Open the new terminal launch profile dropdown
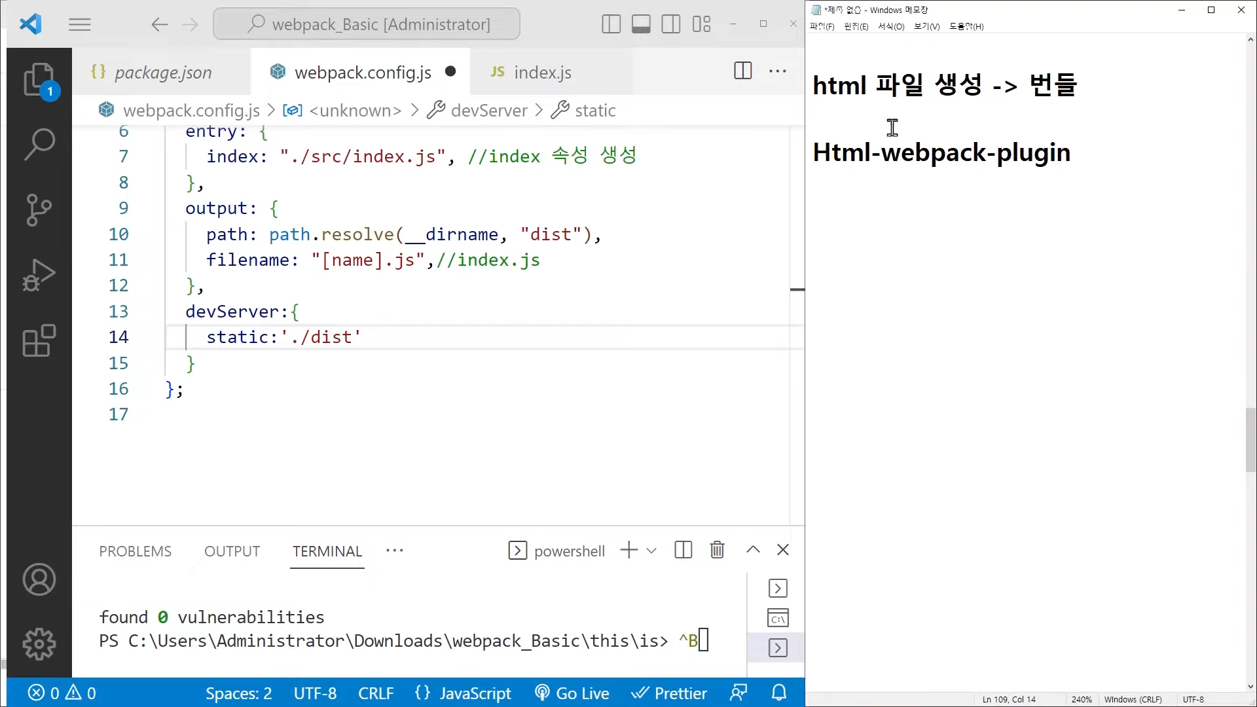The width and height of the screenshot is (1257, 707). coord(651,551)
